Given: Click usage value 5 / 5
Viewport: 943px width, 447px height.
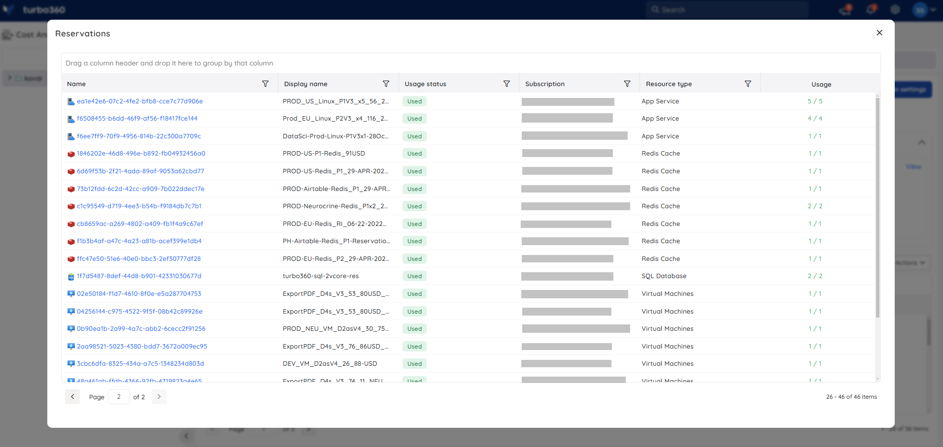Looking at the screenshot, I should pos(815,101).
